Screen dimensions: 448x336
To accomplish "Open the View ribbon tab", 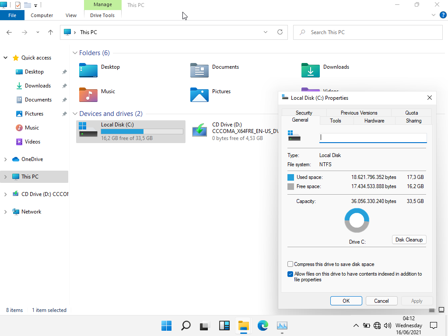I will pos(71,15).
